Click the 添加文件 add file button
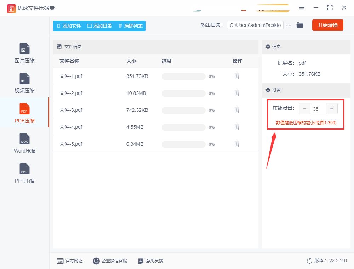Screen dimensions: 354x269 tap(69, 26)
